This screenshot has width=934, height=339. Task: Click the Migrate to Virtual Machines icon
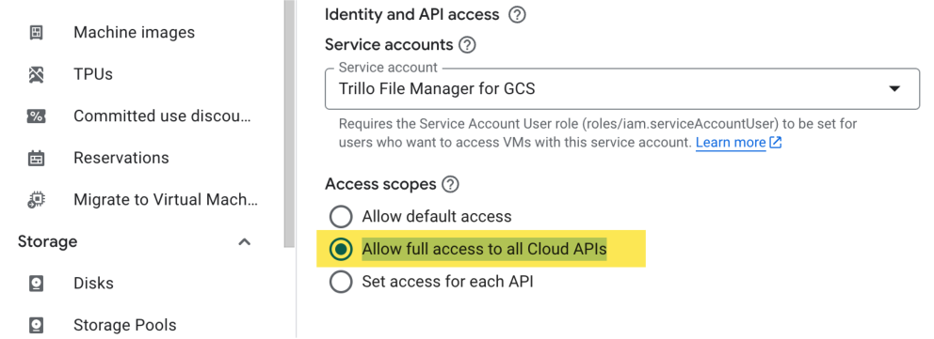pyautogui.click(x=37, y=200)
